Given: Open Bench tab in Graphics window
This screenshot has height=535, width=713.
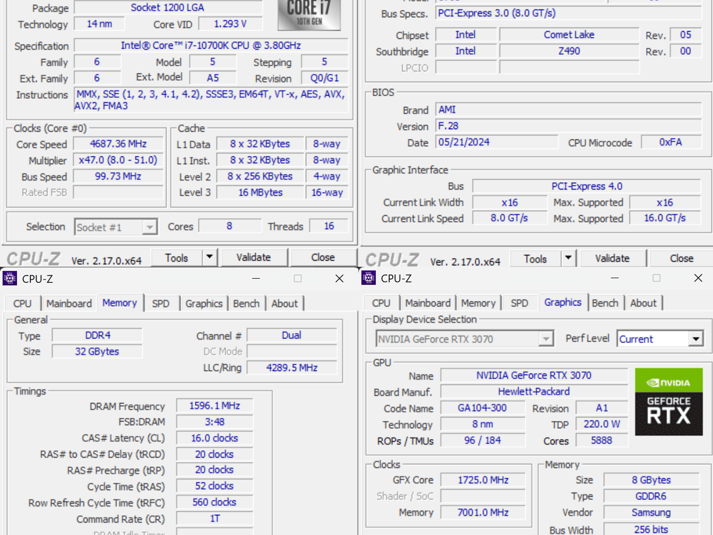Looking at the screenshot, I should coord(605,303).
